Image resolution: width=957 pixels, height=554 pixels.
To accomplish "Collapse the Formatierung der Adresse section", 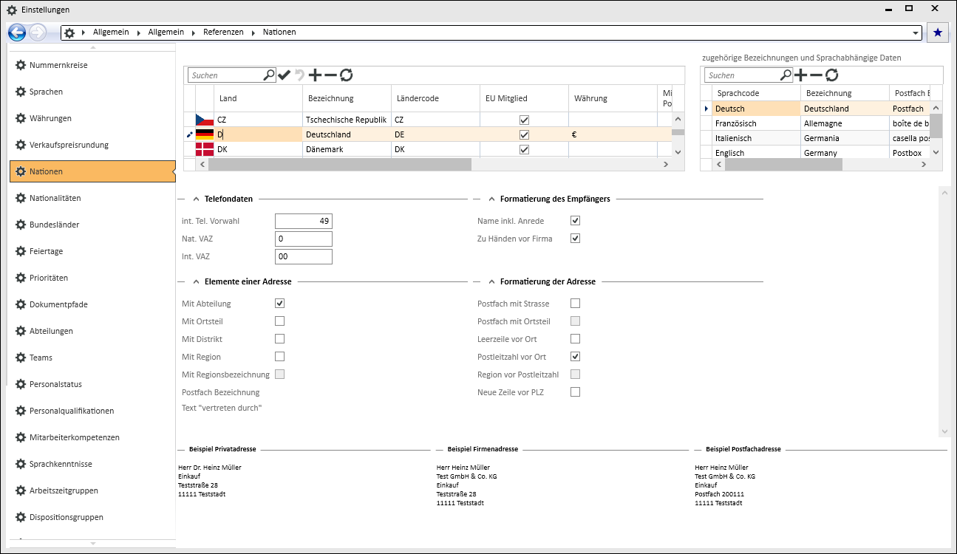I will 491,281.
